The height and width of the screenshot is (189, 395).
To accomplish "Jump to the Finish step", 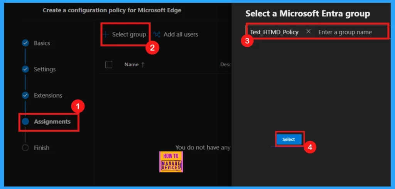I will (x=42, y=148).
